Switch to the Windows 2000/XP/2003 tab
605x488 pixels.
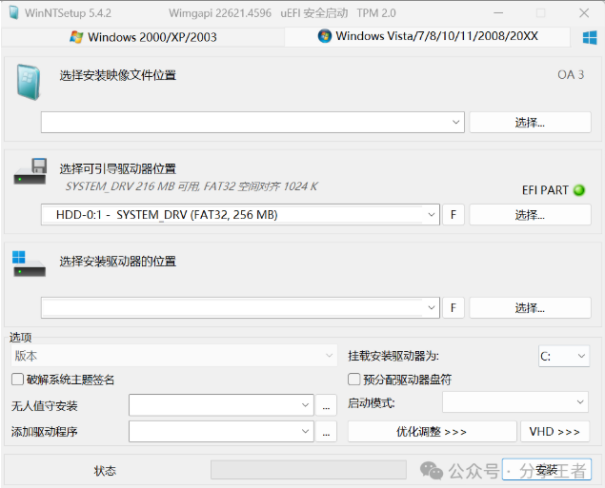(x=144, y=37)
